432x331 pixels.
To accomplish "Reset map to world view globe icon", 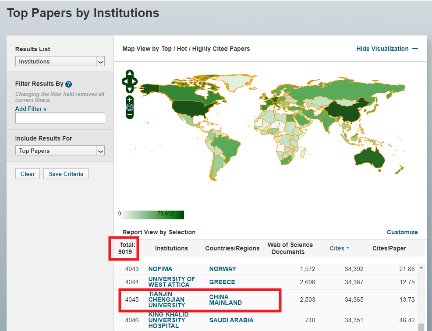I will 130,107.
